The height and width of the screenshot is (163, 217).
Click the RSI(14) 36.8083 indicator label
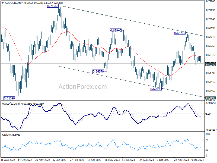click(11, 134)
